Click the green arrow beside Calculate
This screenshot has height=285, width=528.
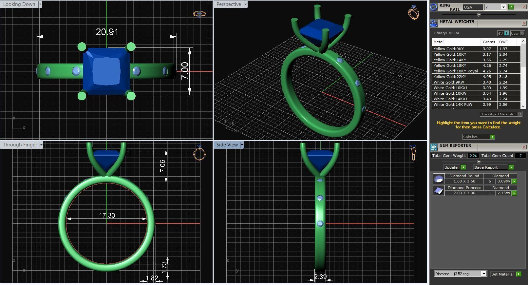(492, 137)
